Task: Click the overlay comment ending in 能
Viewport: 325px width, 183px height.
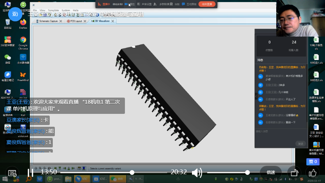Action: click(30, 131)
